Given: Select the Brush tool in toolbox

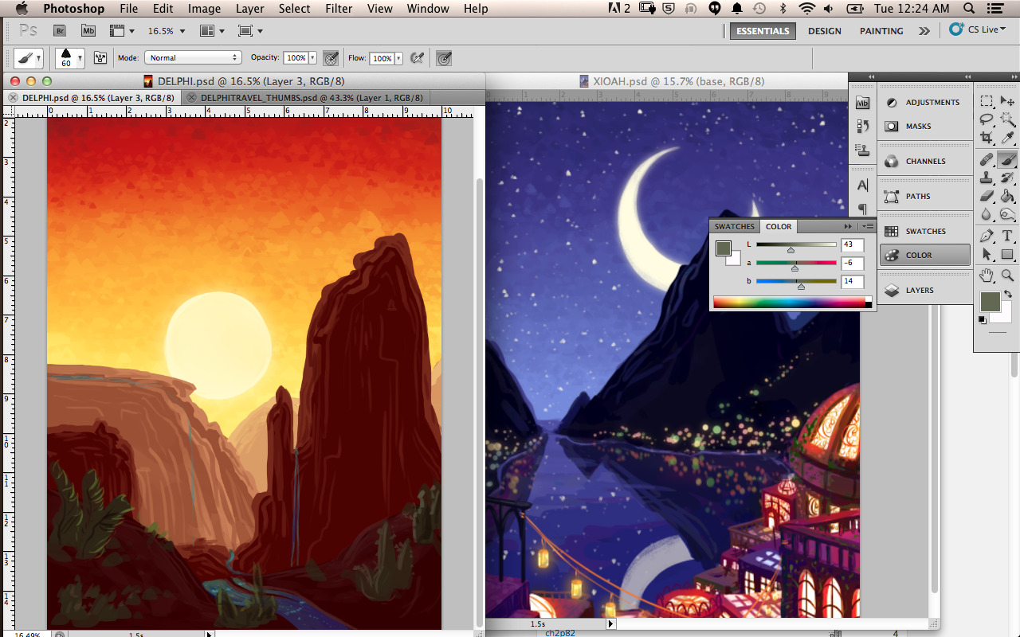Looking at the screenshot, I should pyautogui.click(x=1007, y=159).
